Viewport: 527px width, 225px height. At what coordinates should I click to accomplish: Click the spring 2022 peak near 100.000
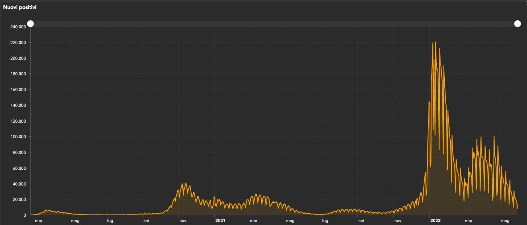(x=494, y=137)
